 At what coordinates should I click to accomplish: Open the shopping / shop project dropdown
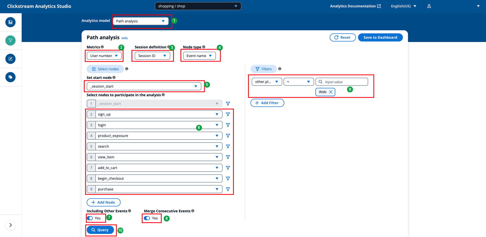198,6
